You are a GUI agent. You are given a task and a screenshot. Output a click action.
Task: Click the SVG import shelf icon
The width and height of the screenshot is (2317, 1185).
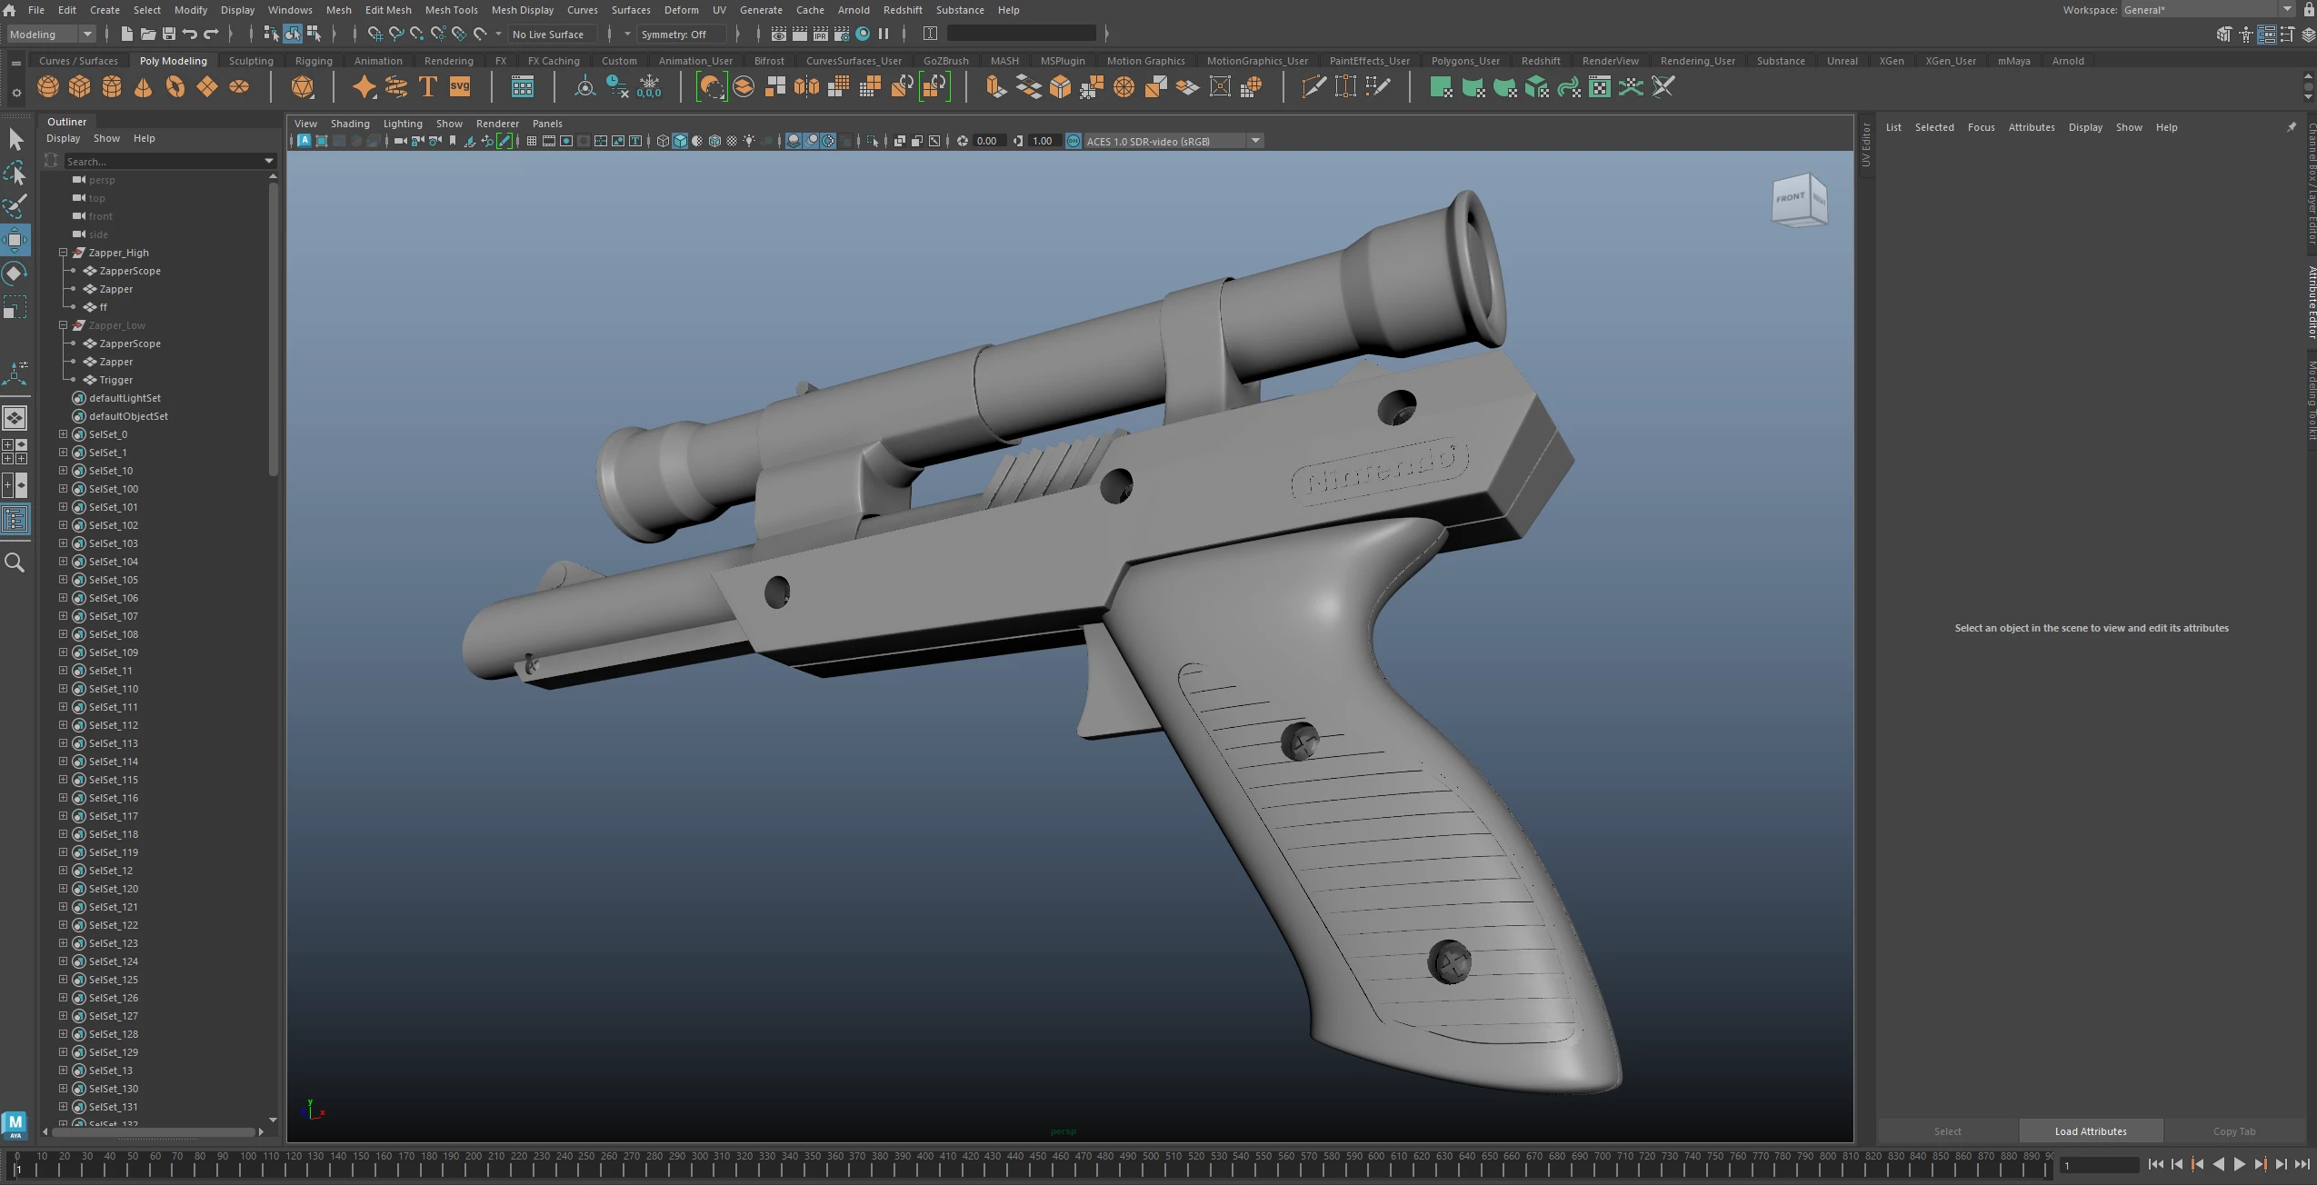click(460, 87)
